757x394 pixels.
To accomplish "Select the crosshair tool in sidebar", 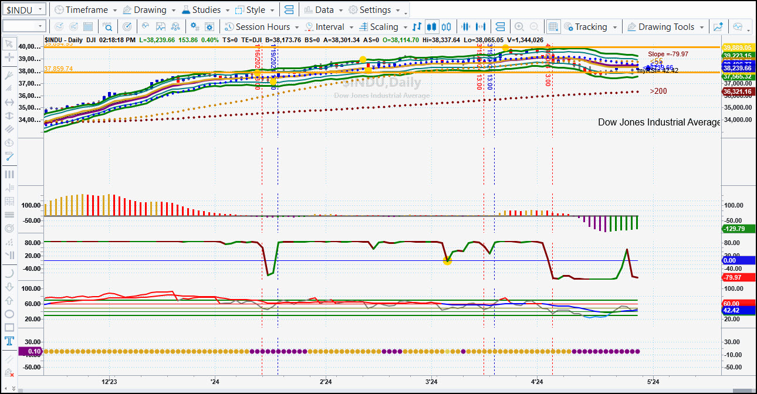I will point(9,57).
